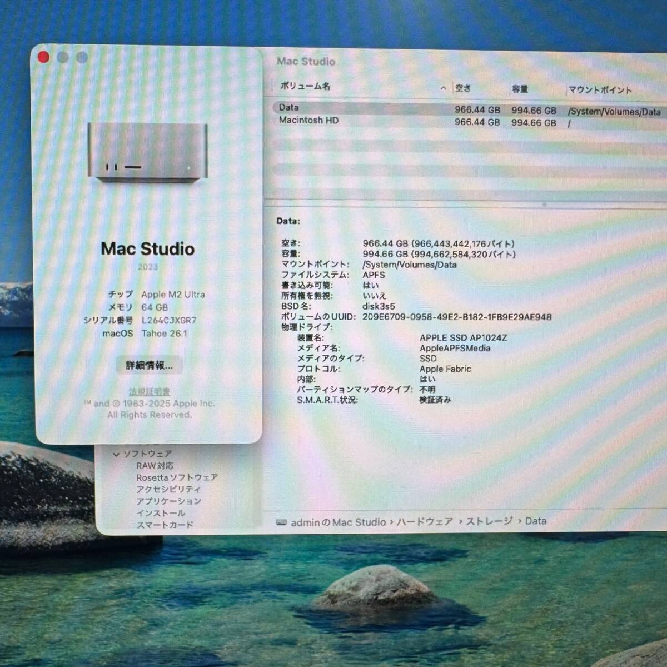Click ハードウェア in the path bar
This screenshot has width=667, height=667.
coord(425,522)
